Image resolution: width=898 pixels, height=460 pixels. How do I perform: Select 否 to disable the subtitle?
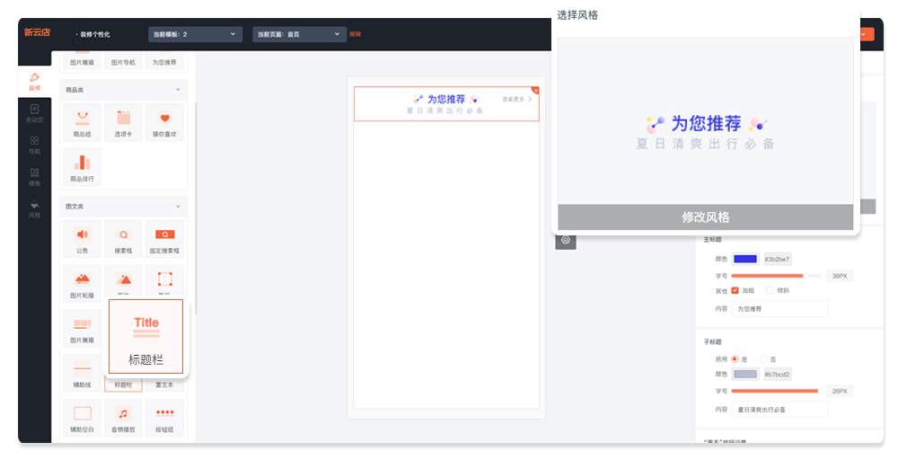pos(764,358)
